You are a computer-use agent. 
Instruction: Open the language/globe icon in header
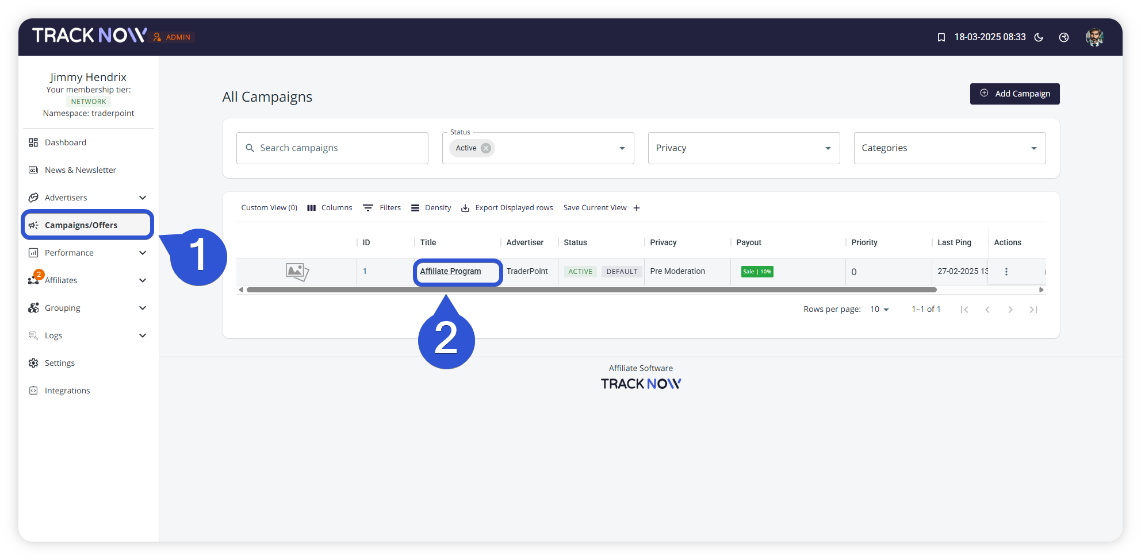click(1064, 37)
